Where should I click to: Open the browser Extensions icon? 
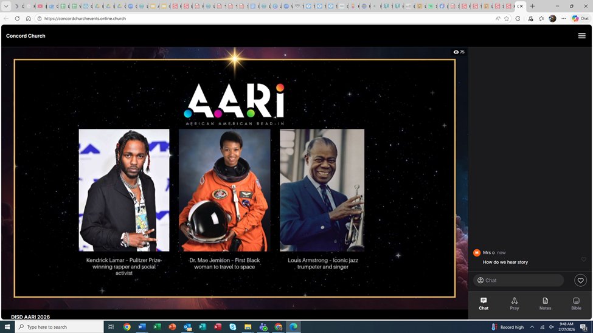pos(518,18)
